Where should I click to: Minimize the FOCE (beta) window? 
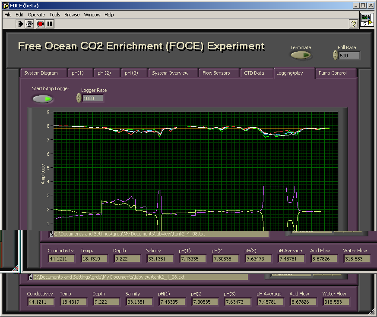tap(356, 6)
